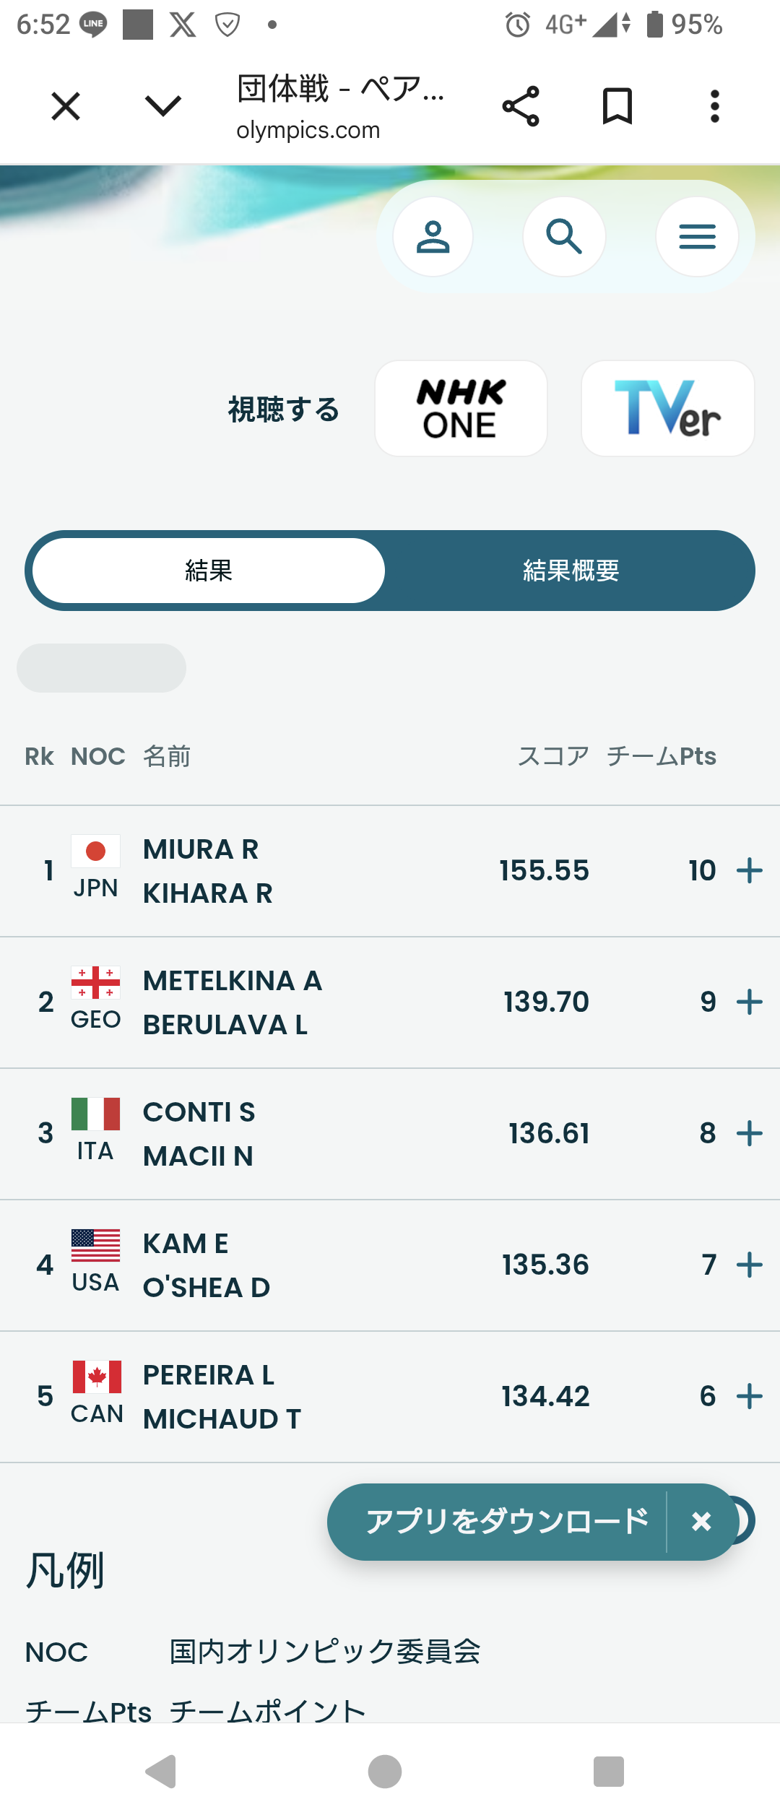The width and height of the screenshot is (780, 1820).
Task: Select the 結果 tab
Action: 209,571
